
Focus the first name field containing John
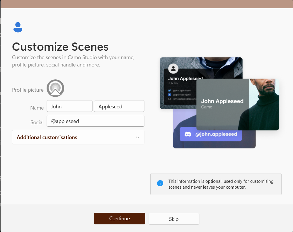69,107
